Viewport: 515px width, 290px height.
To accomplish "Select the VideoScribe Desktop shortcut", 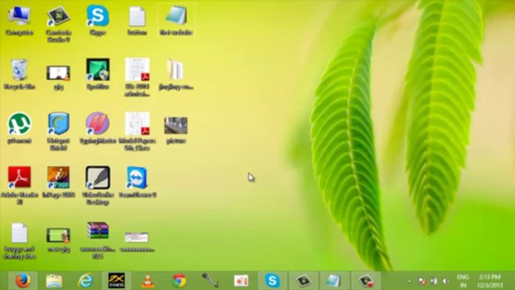I will coord(97,186).
